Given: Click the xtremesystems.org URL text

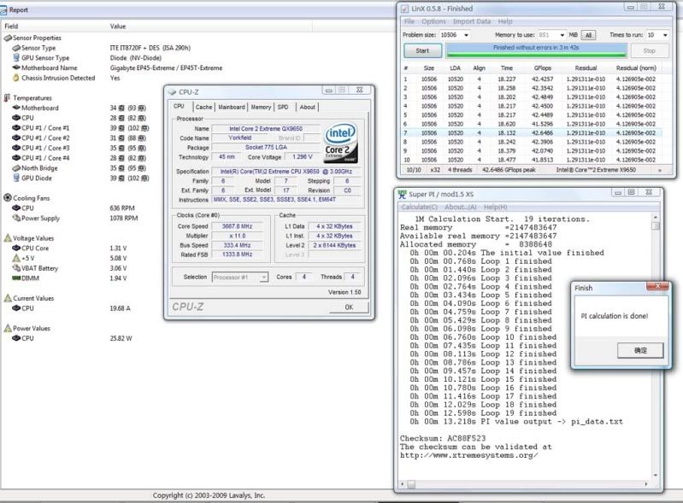Looking at the screenshot, I should coord(468,455).
